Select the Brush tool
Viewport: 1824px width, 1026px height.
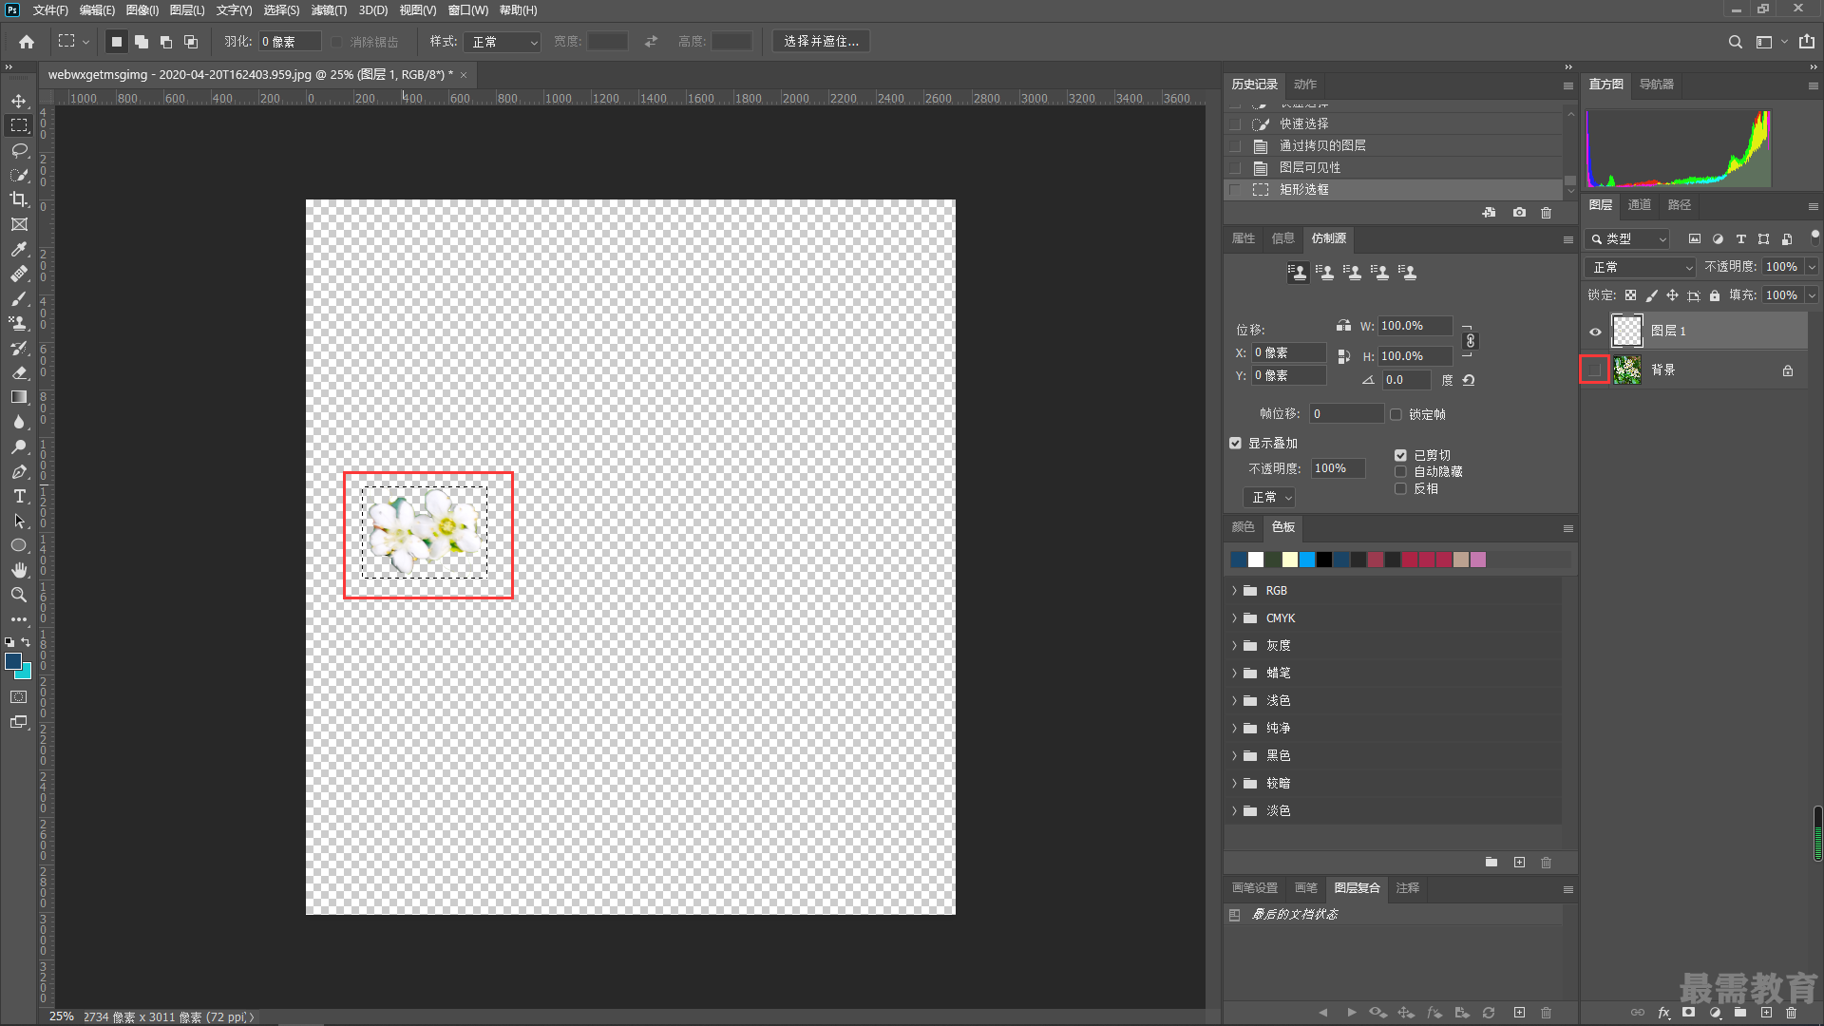19,298
